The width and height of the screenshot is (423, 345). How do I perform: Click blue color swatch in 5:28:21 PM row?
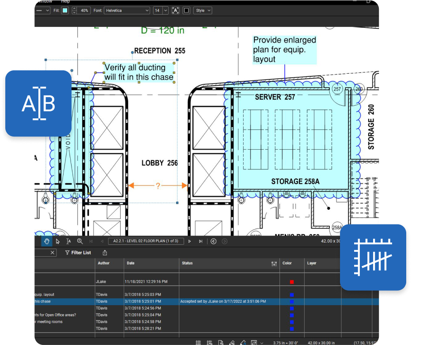pos(291,329)
